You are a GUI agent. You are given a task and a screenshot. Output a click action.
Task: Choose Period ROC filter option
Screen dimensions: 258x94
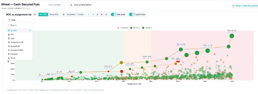pos(19,46)
